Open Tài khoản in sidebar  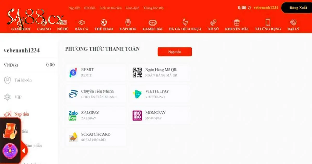(23, 80)
